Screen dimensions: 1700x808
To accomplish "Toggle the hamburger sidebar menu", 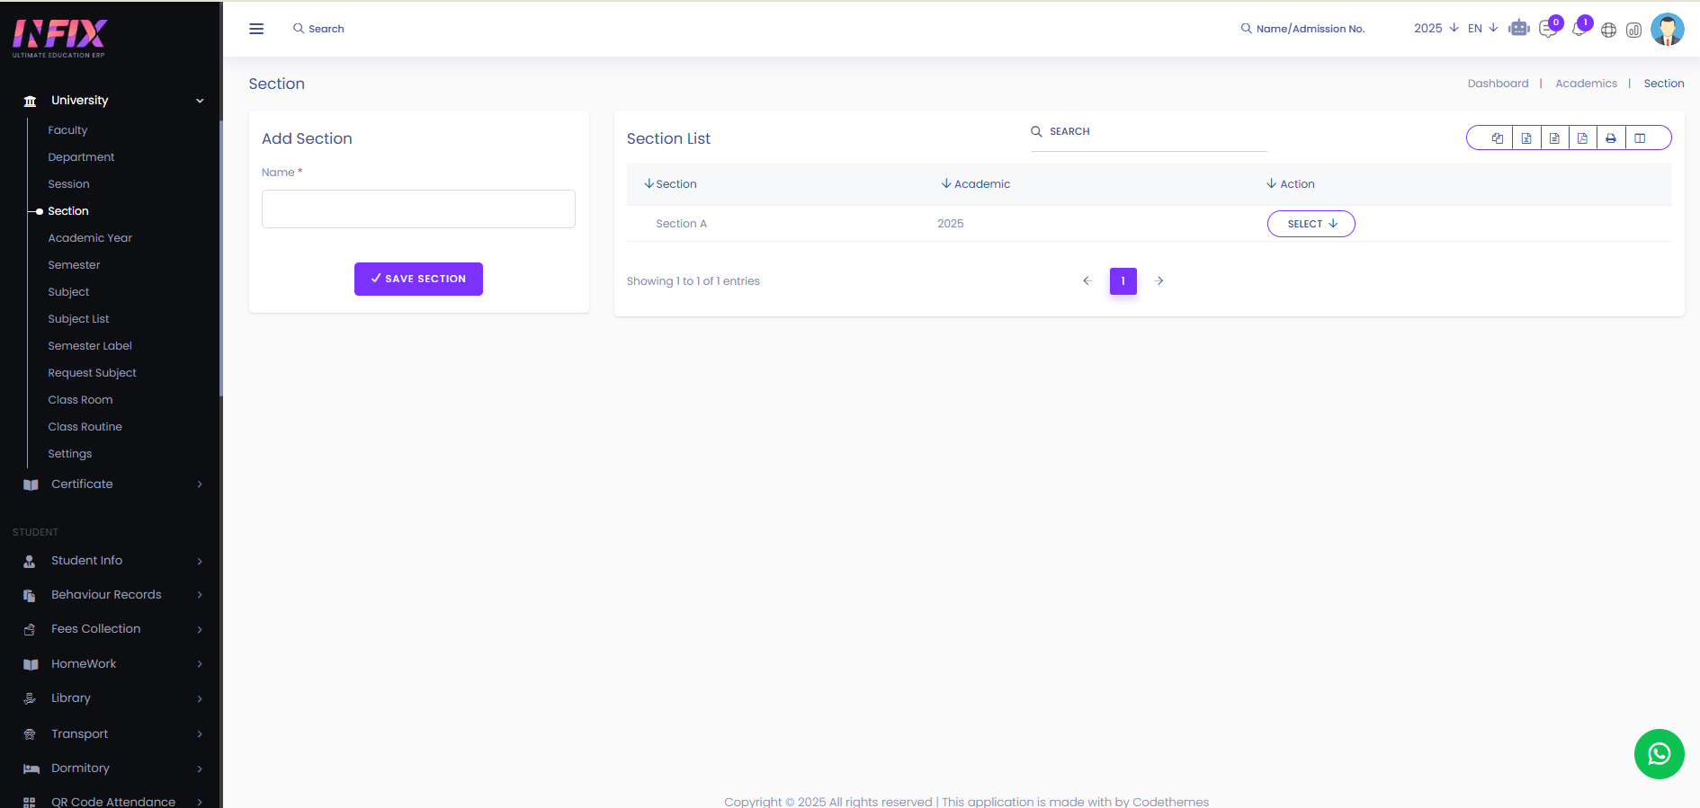I will [256, 29].
